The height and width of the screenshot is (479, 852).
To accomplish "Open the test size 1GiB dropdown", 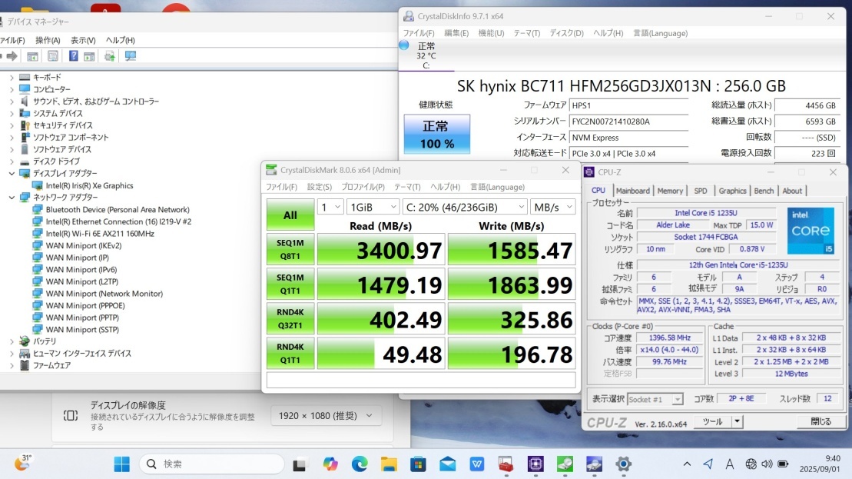I will [x=372, y=207].
